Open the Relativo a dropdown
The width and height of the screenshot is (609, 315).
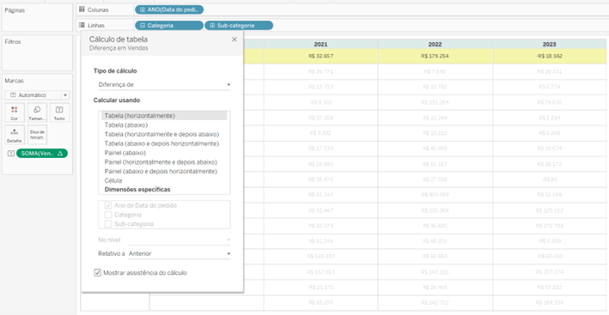180,254
